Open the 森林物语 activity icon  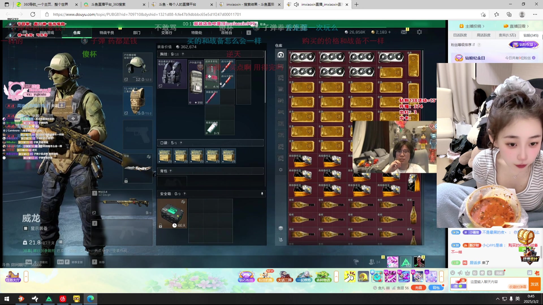coord(323,276)
